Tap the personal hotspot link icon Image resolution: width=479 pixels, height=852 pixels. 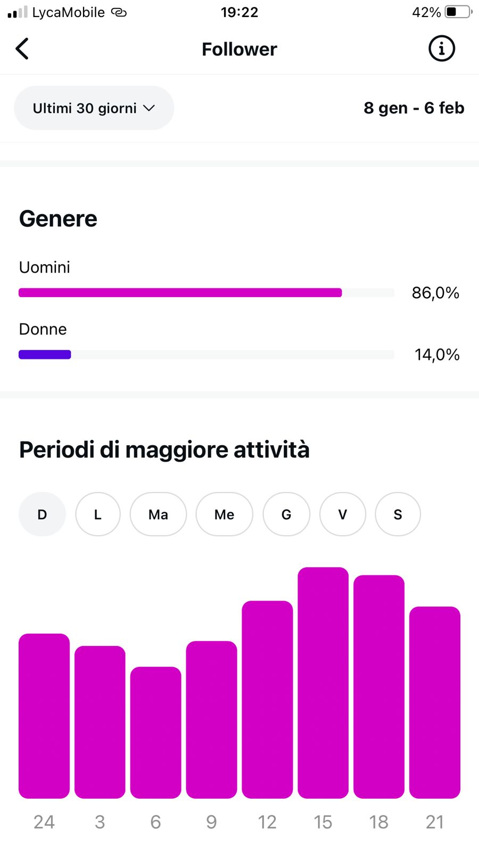click(119, 12)
